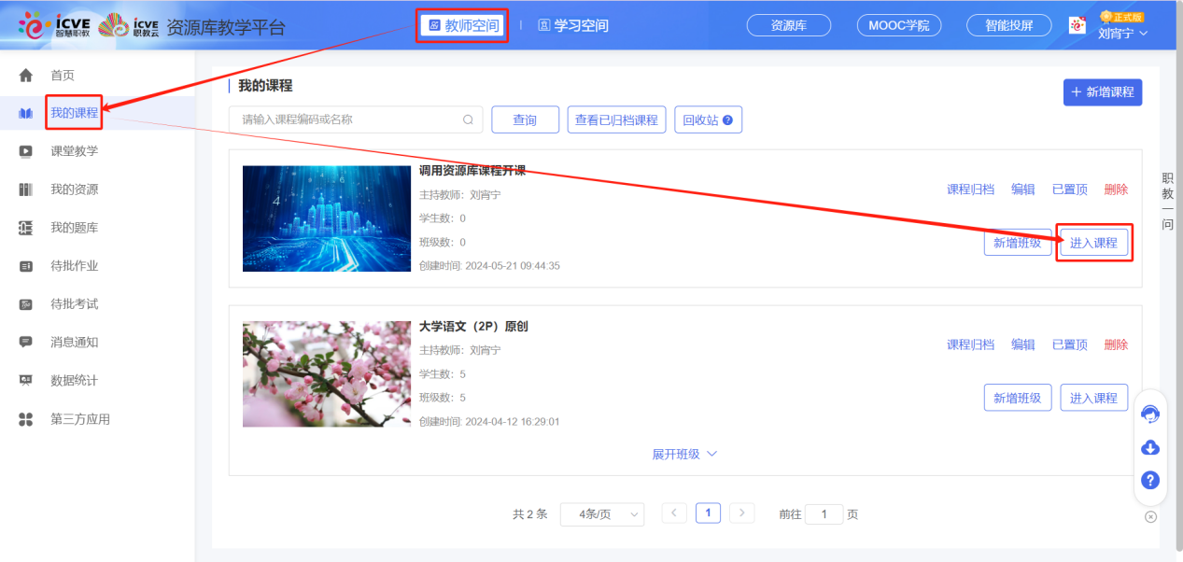Click the floating customer service headset icon
Screen dimensions: 1183x562
tap(1149, 412)
